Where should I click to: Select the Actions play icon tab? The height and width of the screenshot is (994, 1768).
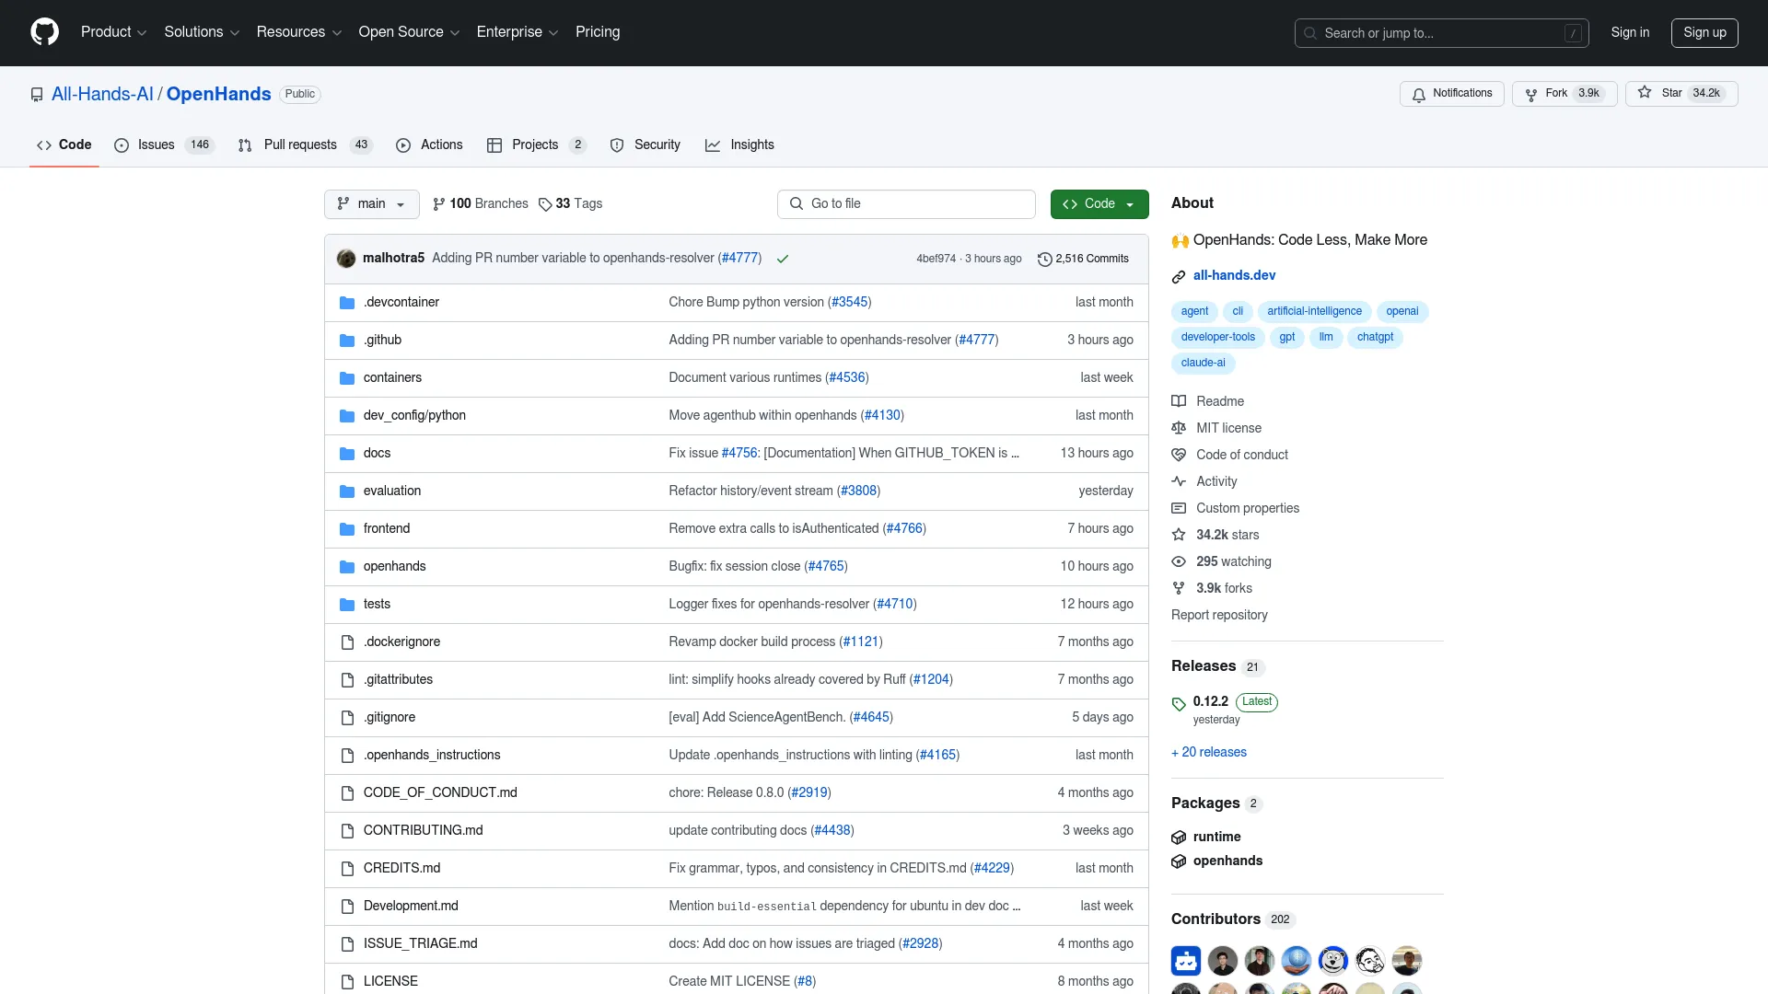click(x=403, y=145)
